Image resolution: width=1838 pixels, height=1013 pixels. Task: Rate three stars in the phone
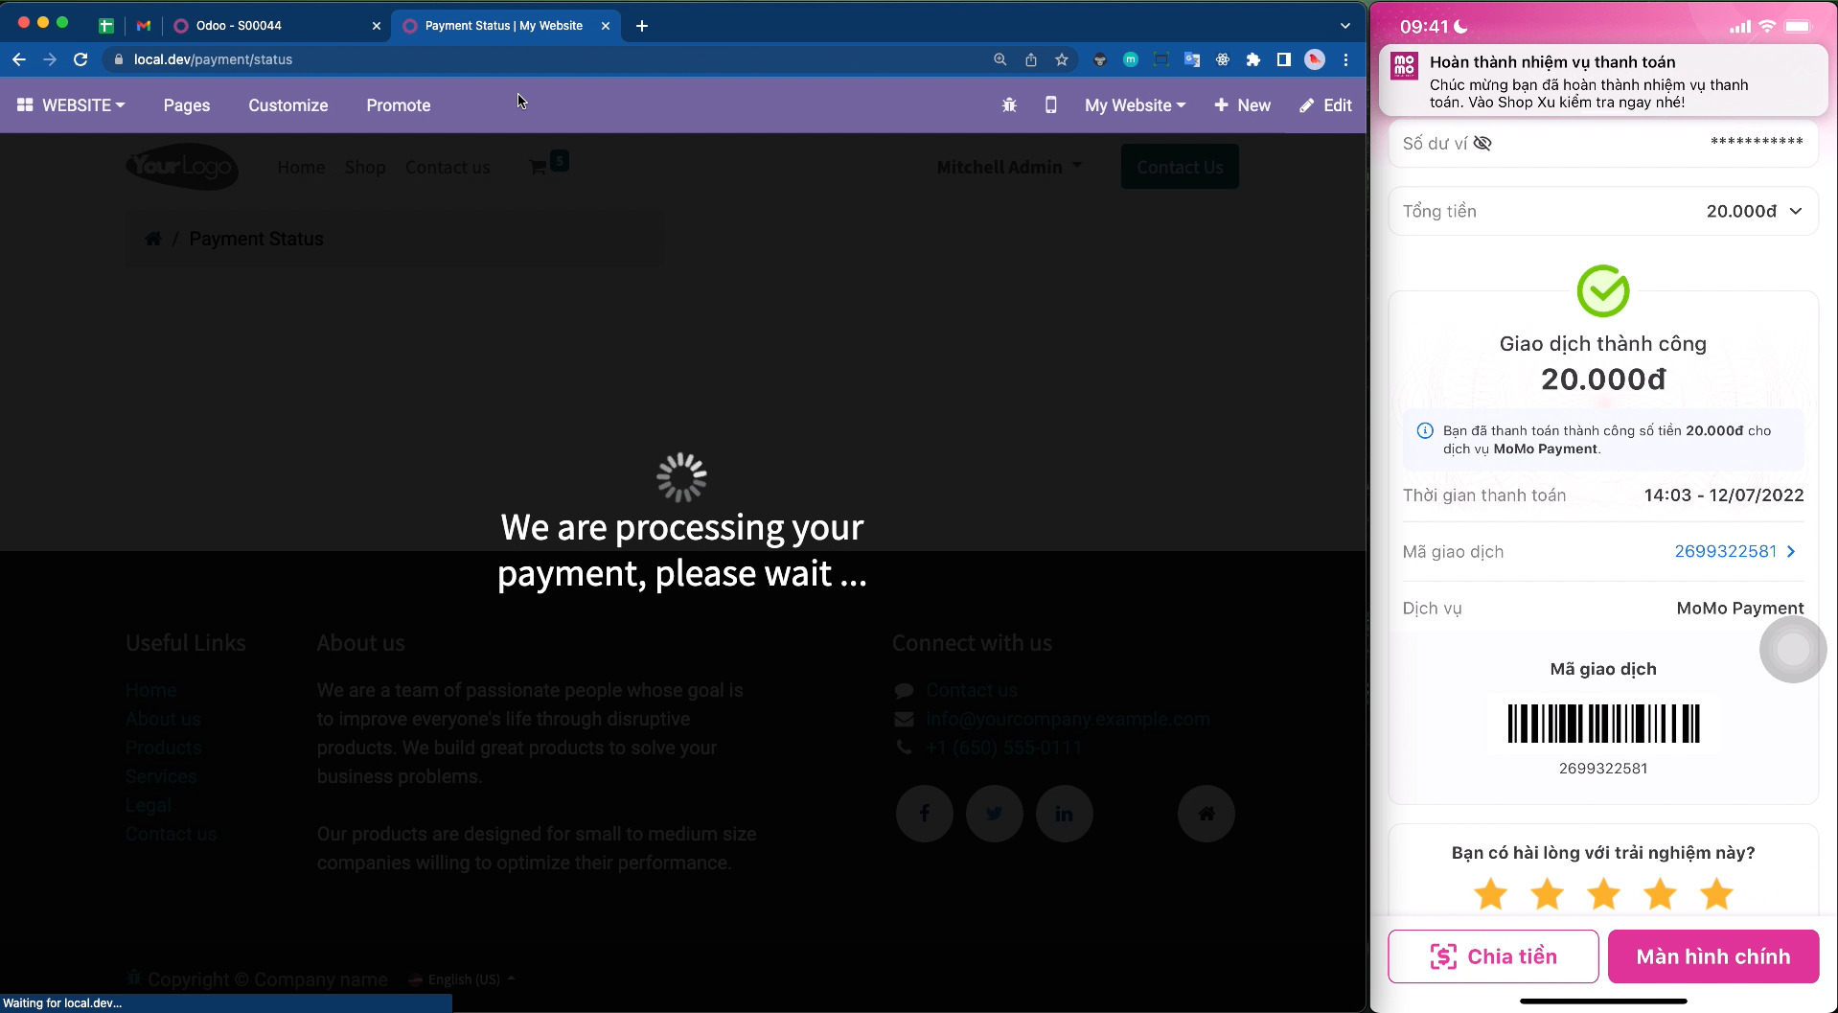click(x=1603, y=894)
